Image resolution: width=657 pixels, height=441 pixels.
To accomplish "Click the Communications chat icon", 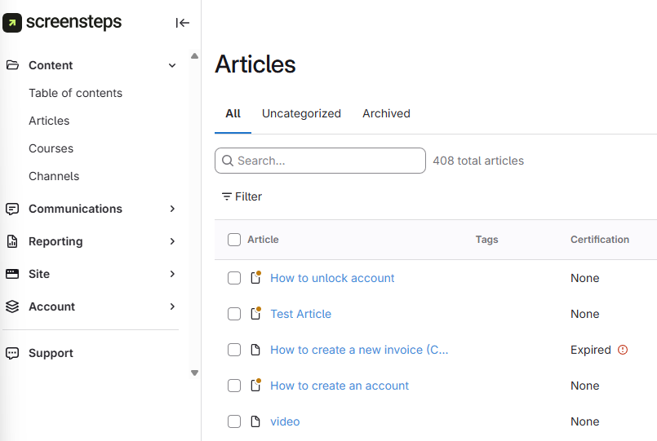I will point(12,209).
